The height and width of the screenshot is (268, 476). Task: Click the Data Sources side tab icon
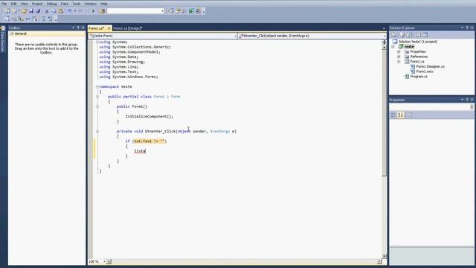tap(3, 28)
